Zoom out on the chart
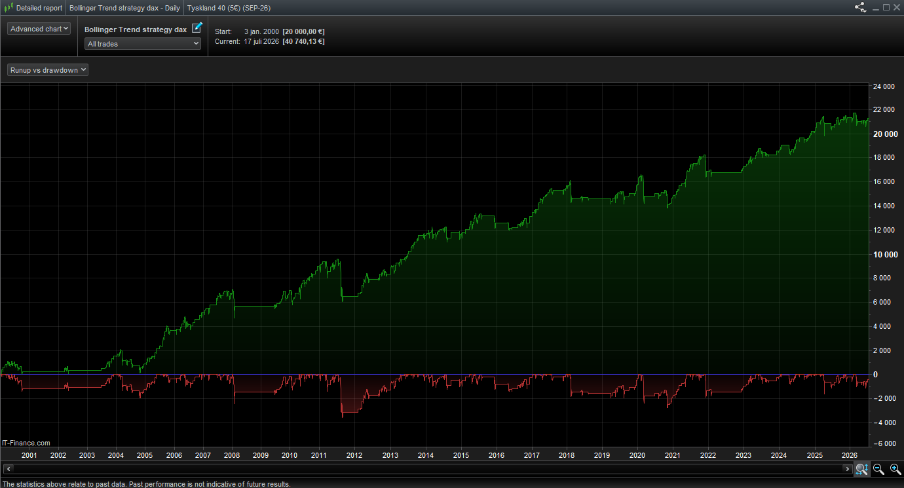Viewport: 904px width, 488px height. (x=878, y=469)
